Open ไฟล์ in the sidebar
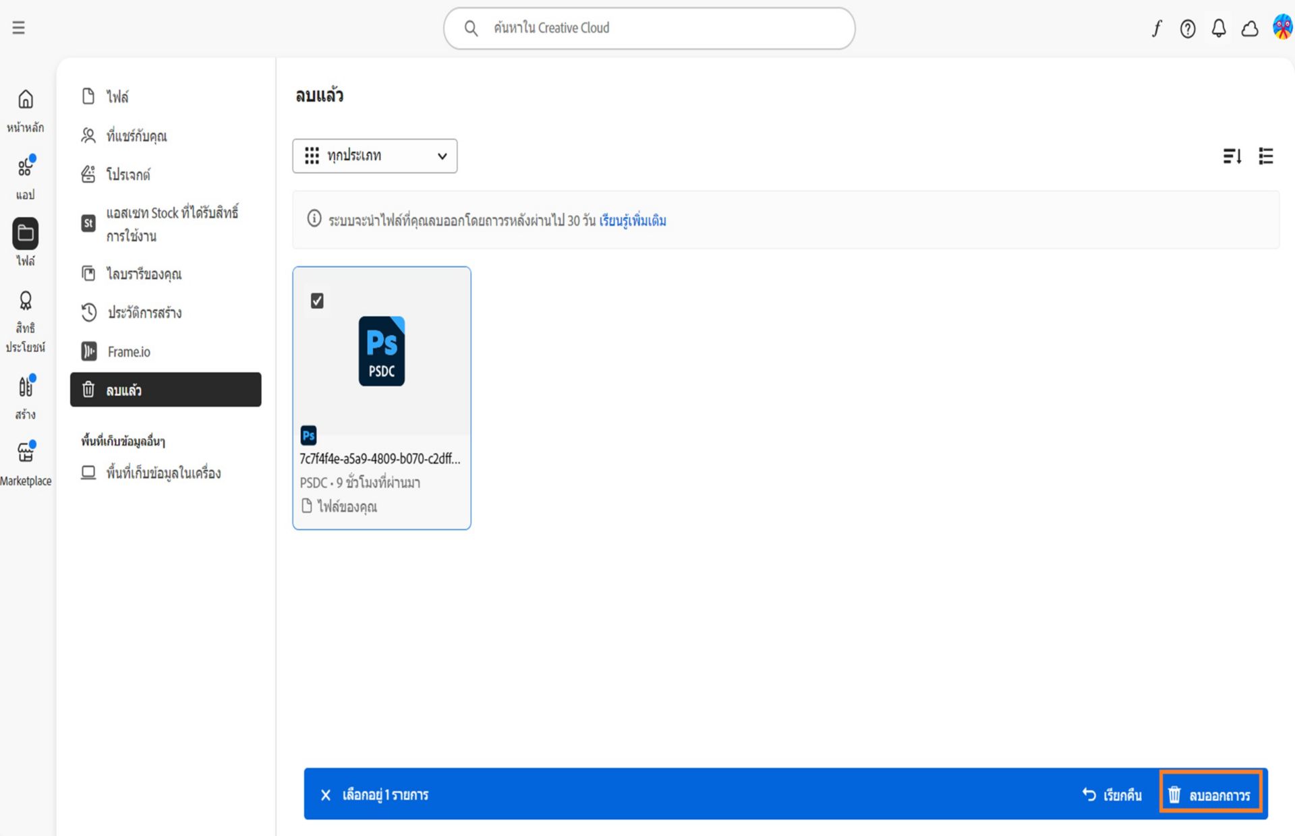 (x=165, y=96)
